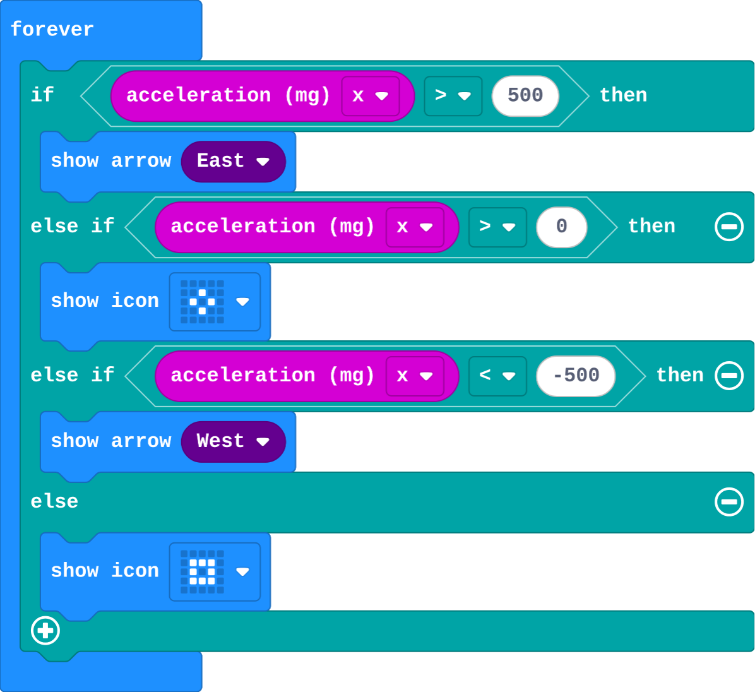Image resolution: width=755 pixels, height=692 pixels.
Task: Open the small diamond icon picker dropdown
Action: [x=215, y=302]
